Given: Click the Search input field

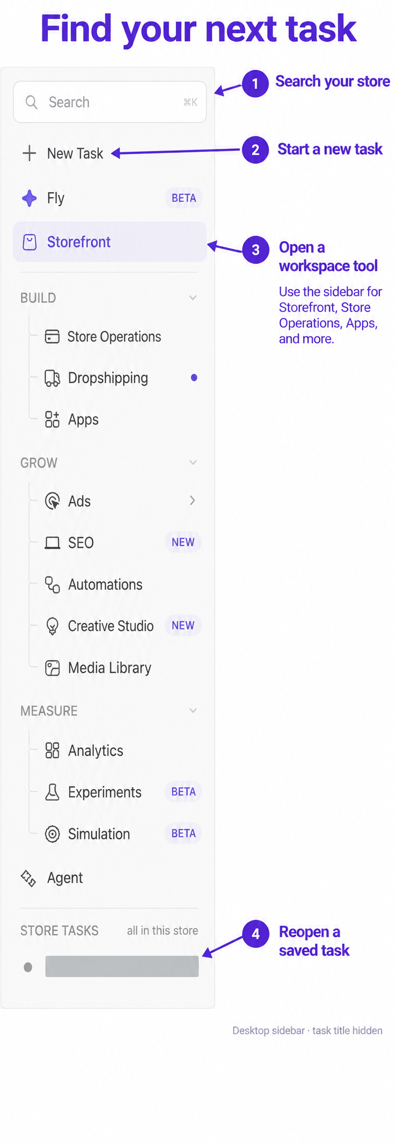Looking at the screenshot, I should point(110,102).
